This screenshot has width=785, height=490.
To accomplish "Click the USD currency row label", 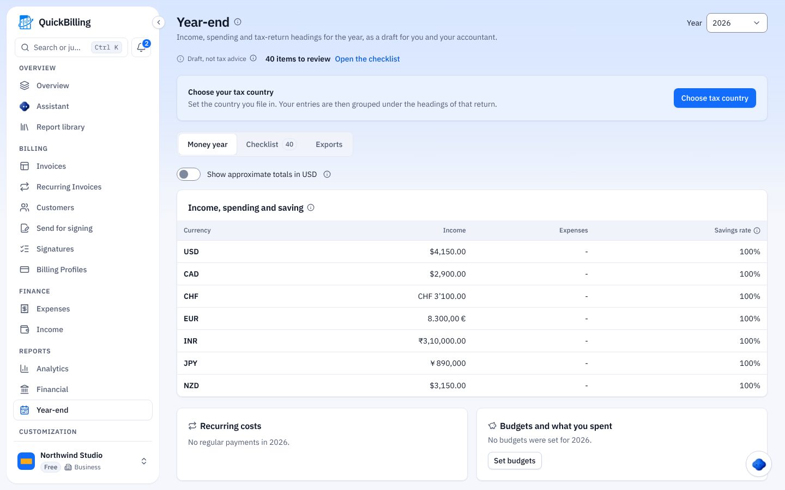I will [191, 252].
